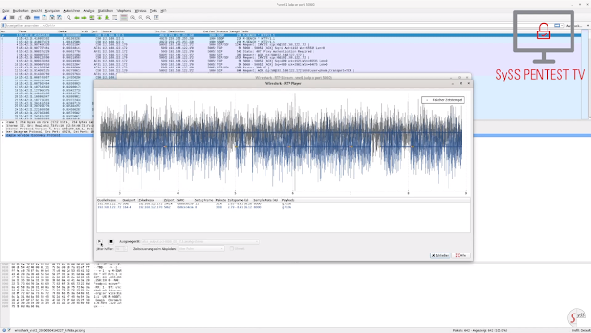Click the Payloads column header in stream list

[x=289, y=200]
